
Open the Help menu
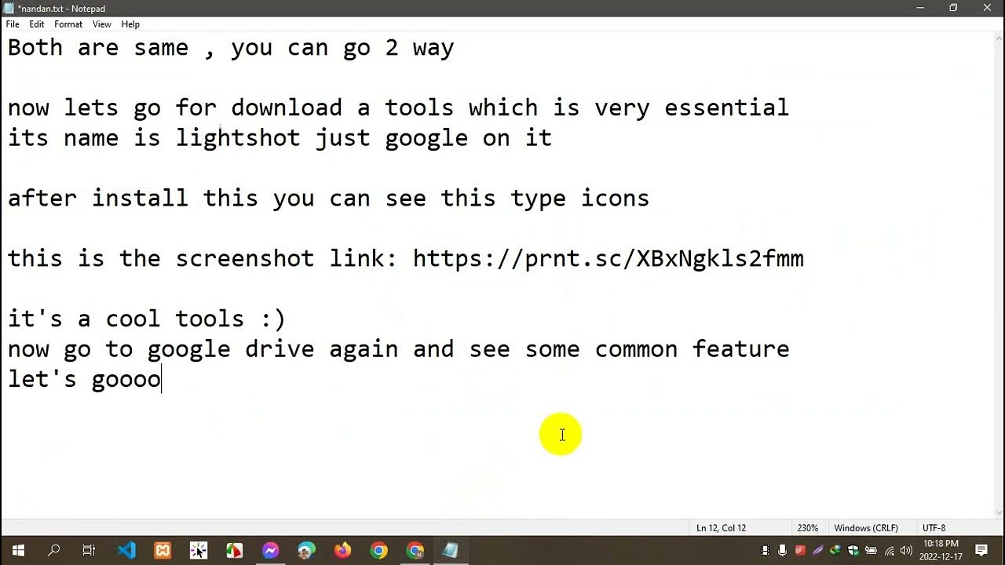[130, 24]
